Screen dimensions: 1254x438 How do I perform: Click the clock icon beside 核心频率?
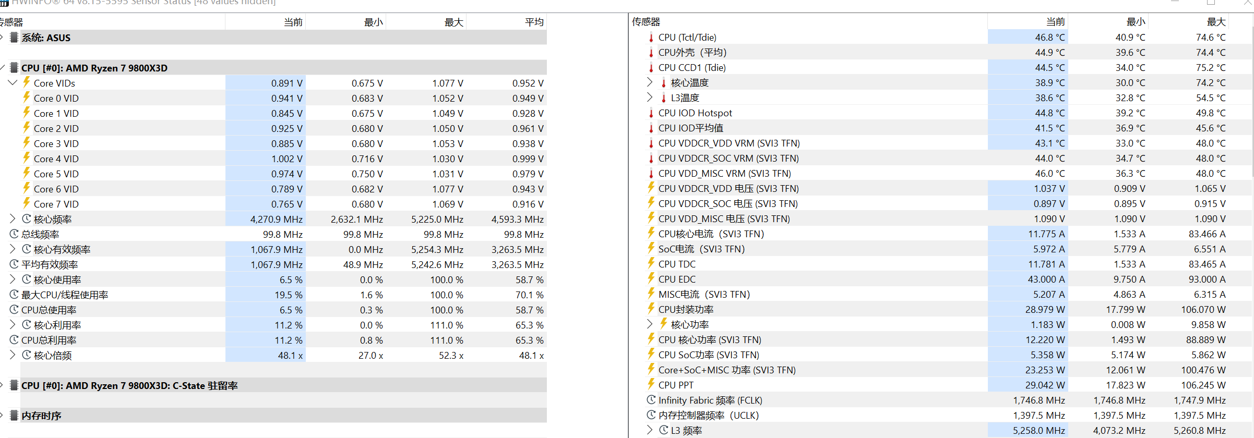[27, 218]
